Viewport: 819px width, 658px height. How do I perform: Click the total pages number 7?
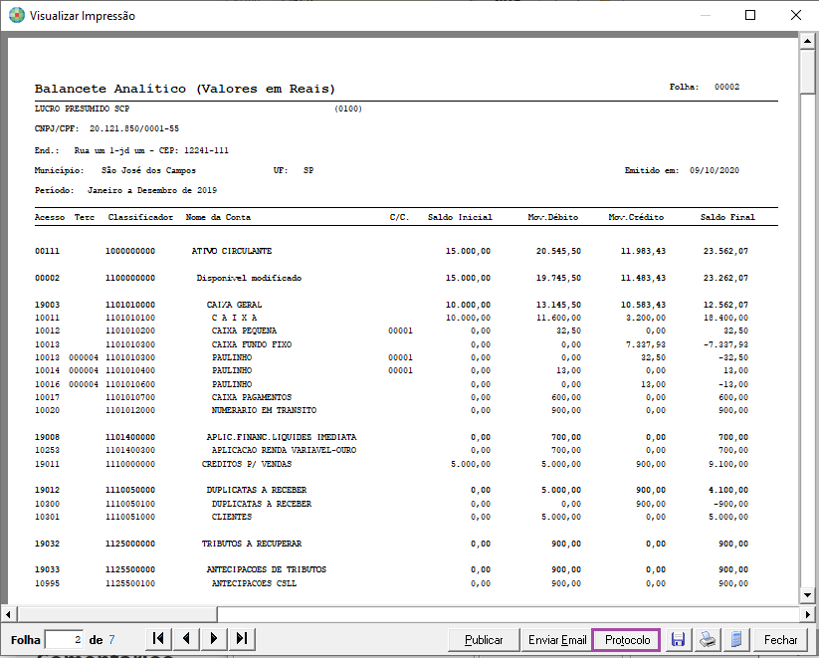(x=111, y=640)
